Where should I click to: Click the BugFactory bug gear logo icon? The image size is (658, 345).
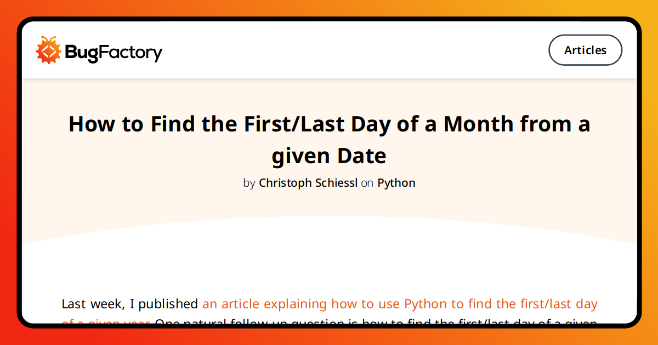point(48,50)
